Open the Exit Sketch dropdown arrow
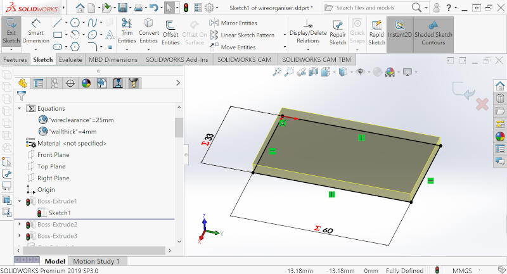 pos(11,49)
